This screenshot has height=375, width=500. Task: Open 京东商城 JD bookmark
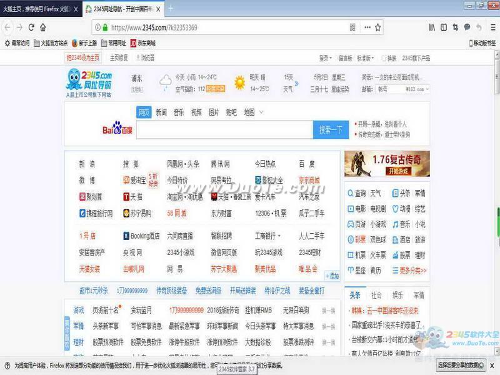(143, 43)
